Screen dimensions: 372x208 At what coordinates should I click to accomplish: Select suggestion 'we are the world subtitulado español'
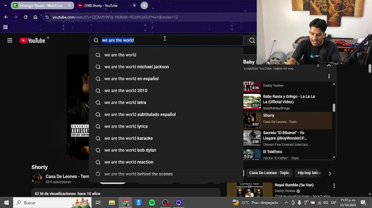166,114
